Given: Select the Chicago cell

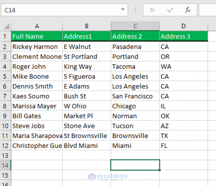Looking at the screenshot, I should pos(135,106).
